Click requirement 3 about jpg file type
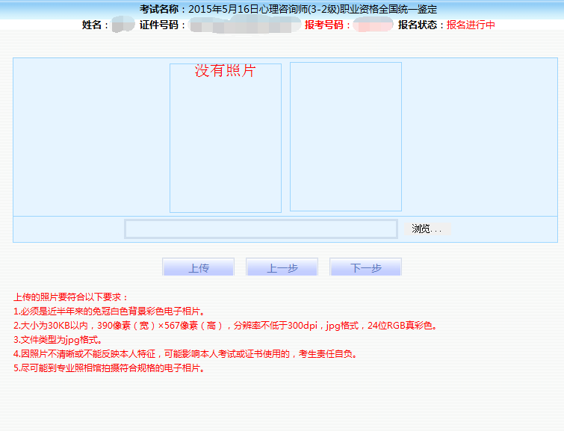 [60, 340]
